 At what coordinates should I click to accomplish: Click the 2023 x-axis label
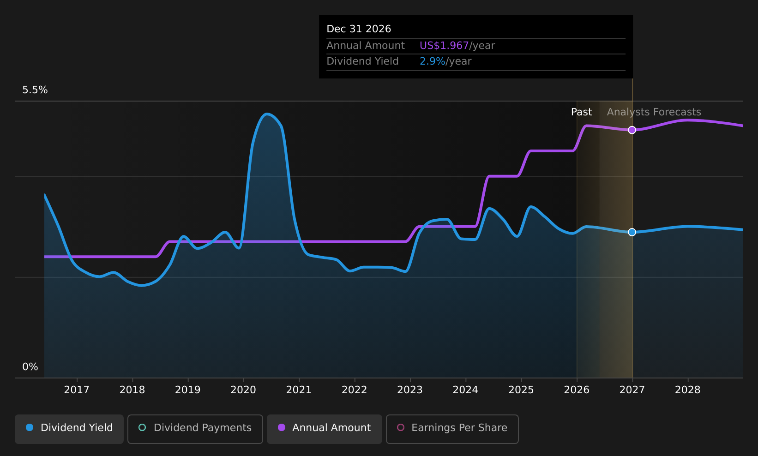[x=410, y=390]
